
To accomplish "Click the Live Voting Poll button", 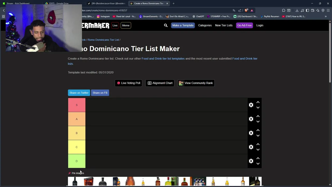I will pos(128,83).
